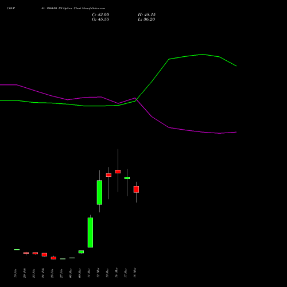Image resolution: width=287 pixels, height=287 pixels.
Task: Click the high value H: 48.15
Action: coord(146,15)
